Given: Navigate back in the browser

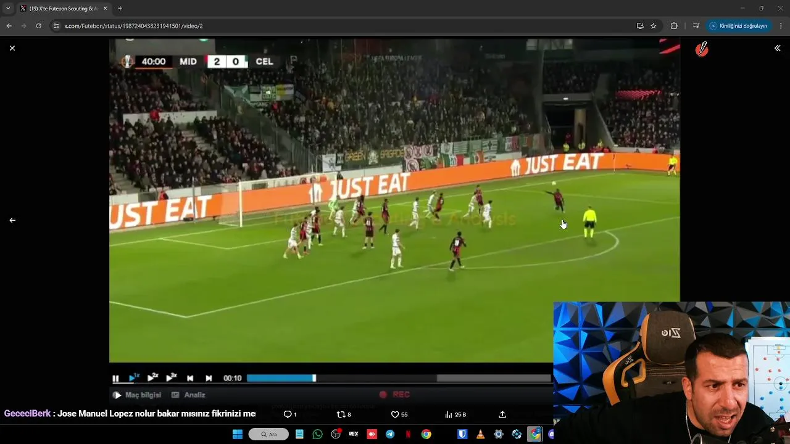Looking at the screenshot, I should [x=9, y=26].
